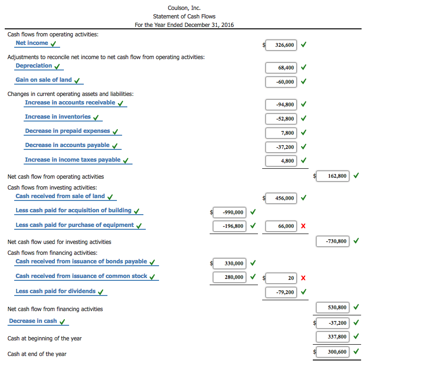
Task: Click the incorrect field showing 20
Action: 281,278
